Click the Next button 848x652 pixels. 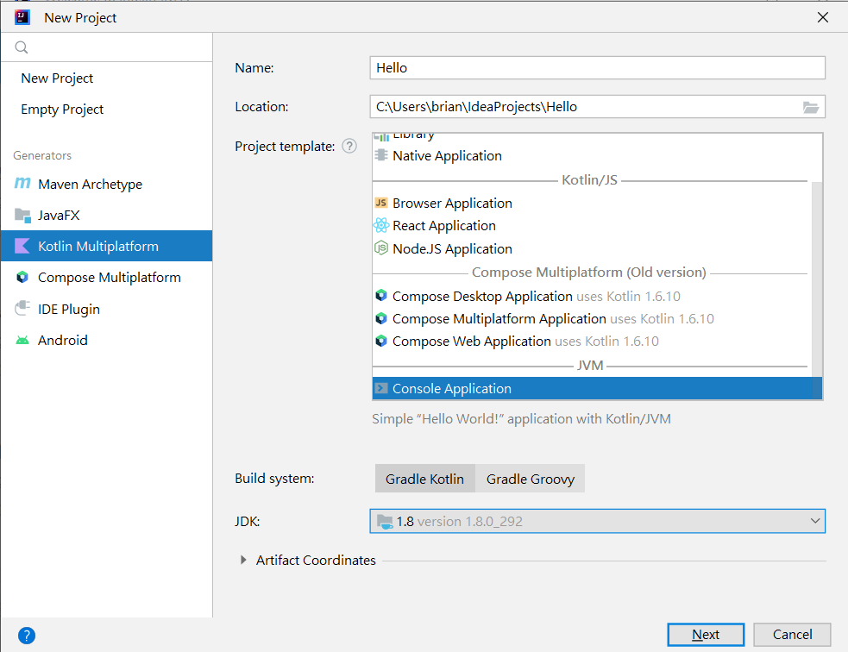coord(706,635)
